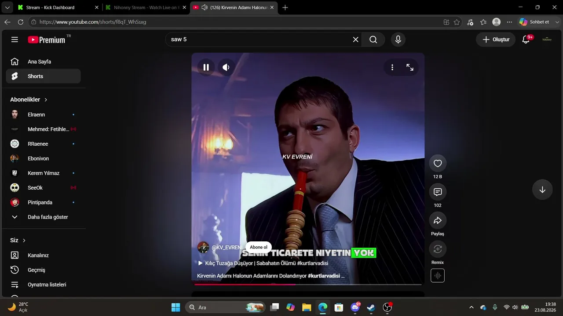Open the SeeOk live channel
563x316 pixels.
point(43,187)
